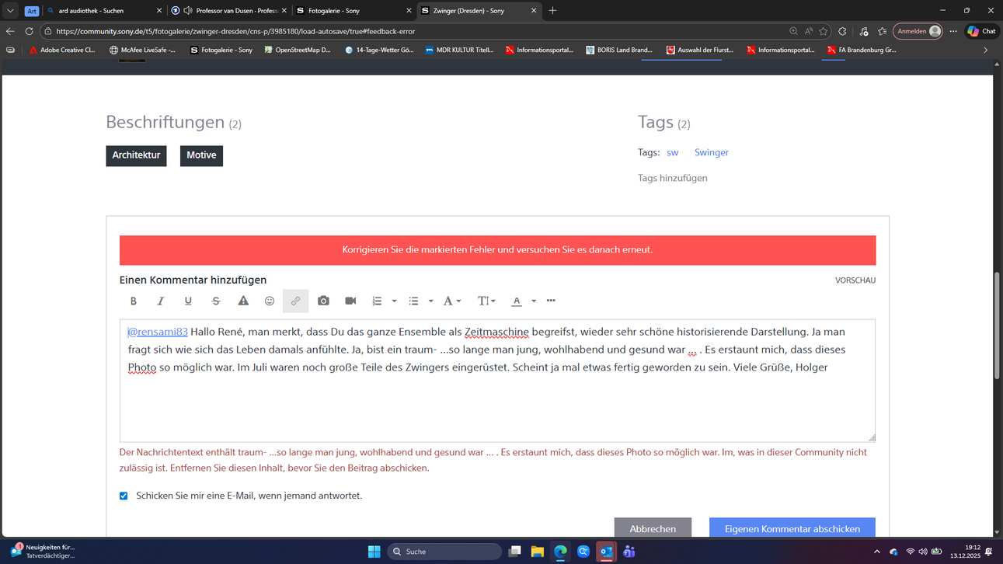Click the underline formatting icon
The image size is (1003, 564).
[188, 301]
